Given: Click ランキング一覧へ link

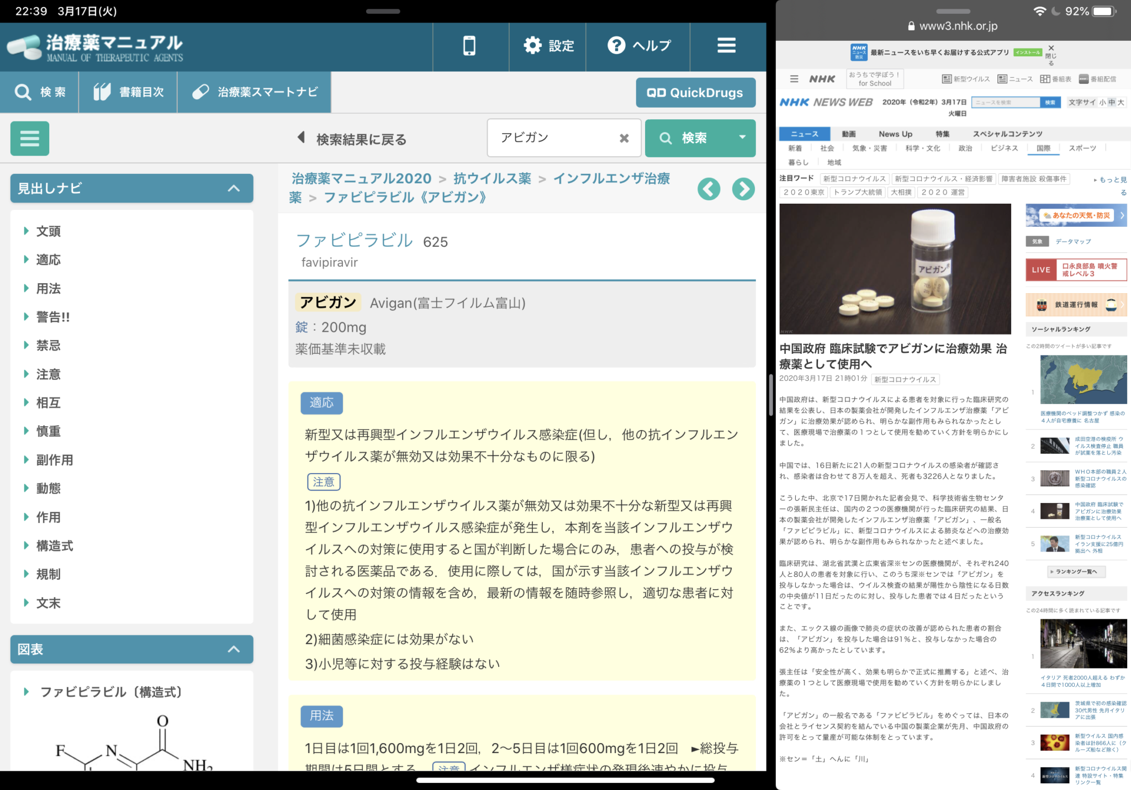Looking at the screenshot, I should [1076, 571].
